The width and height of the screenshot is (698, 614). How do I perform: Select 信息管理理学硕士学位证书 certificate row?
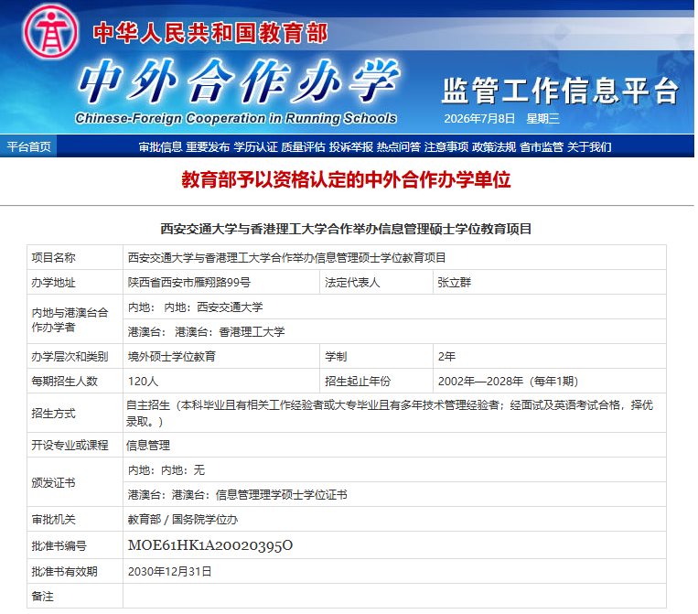[x=394, y=494]
